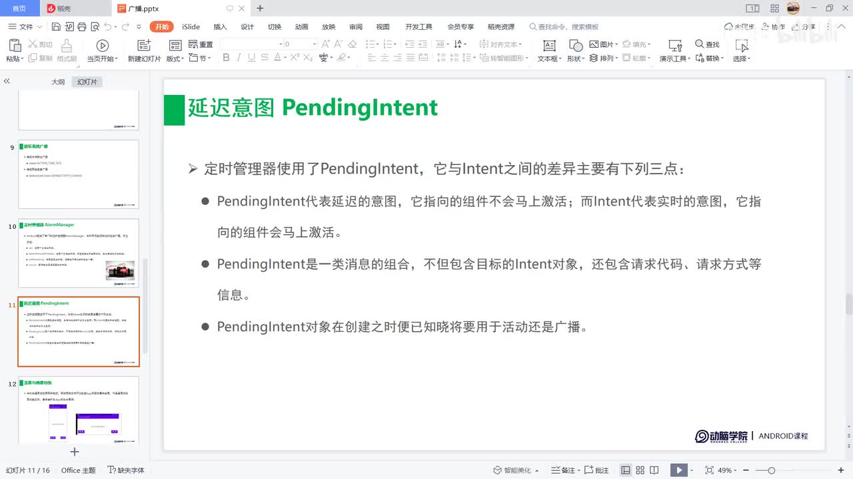
Task: Click the Undo arrow icon
Action: click(108, 27)
